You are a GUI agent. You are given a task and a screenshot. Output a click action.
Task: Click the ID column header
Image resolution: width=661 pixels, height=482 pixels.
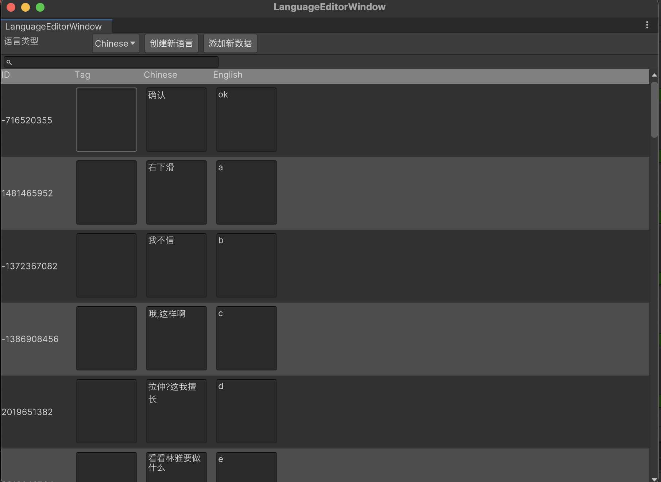(x=5, y=75)
